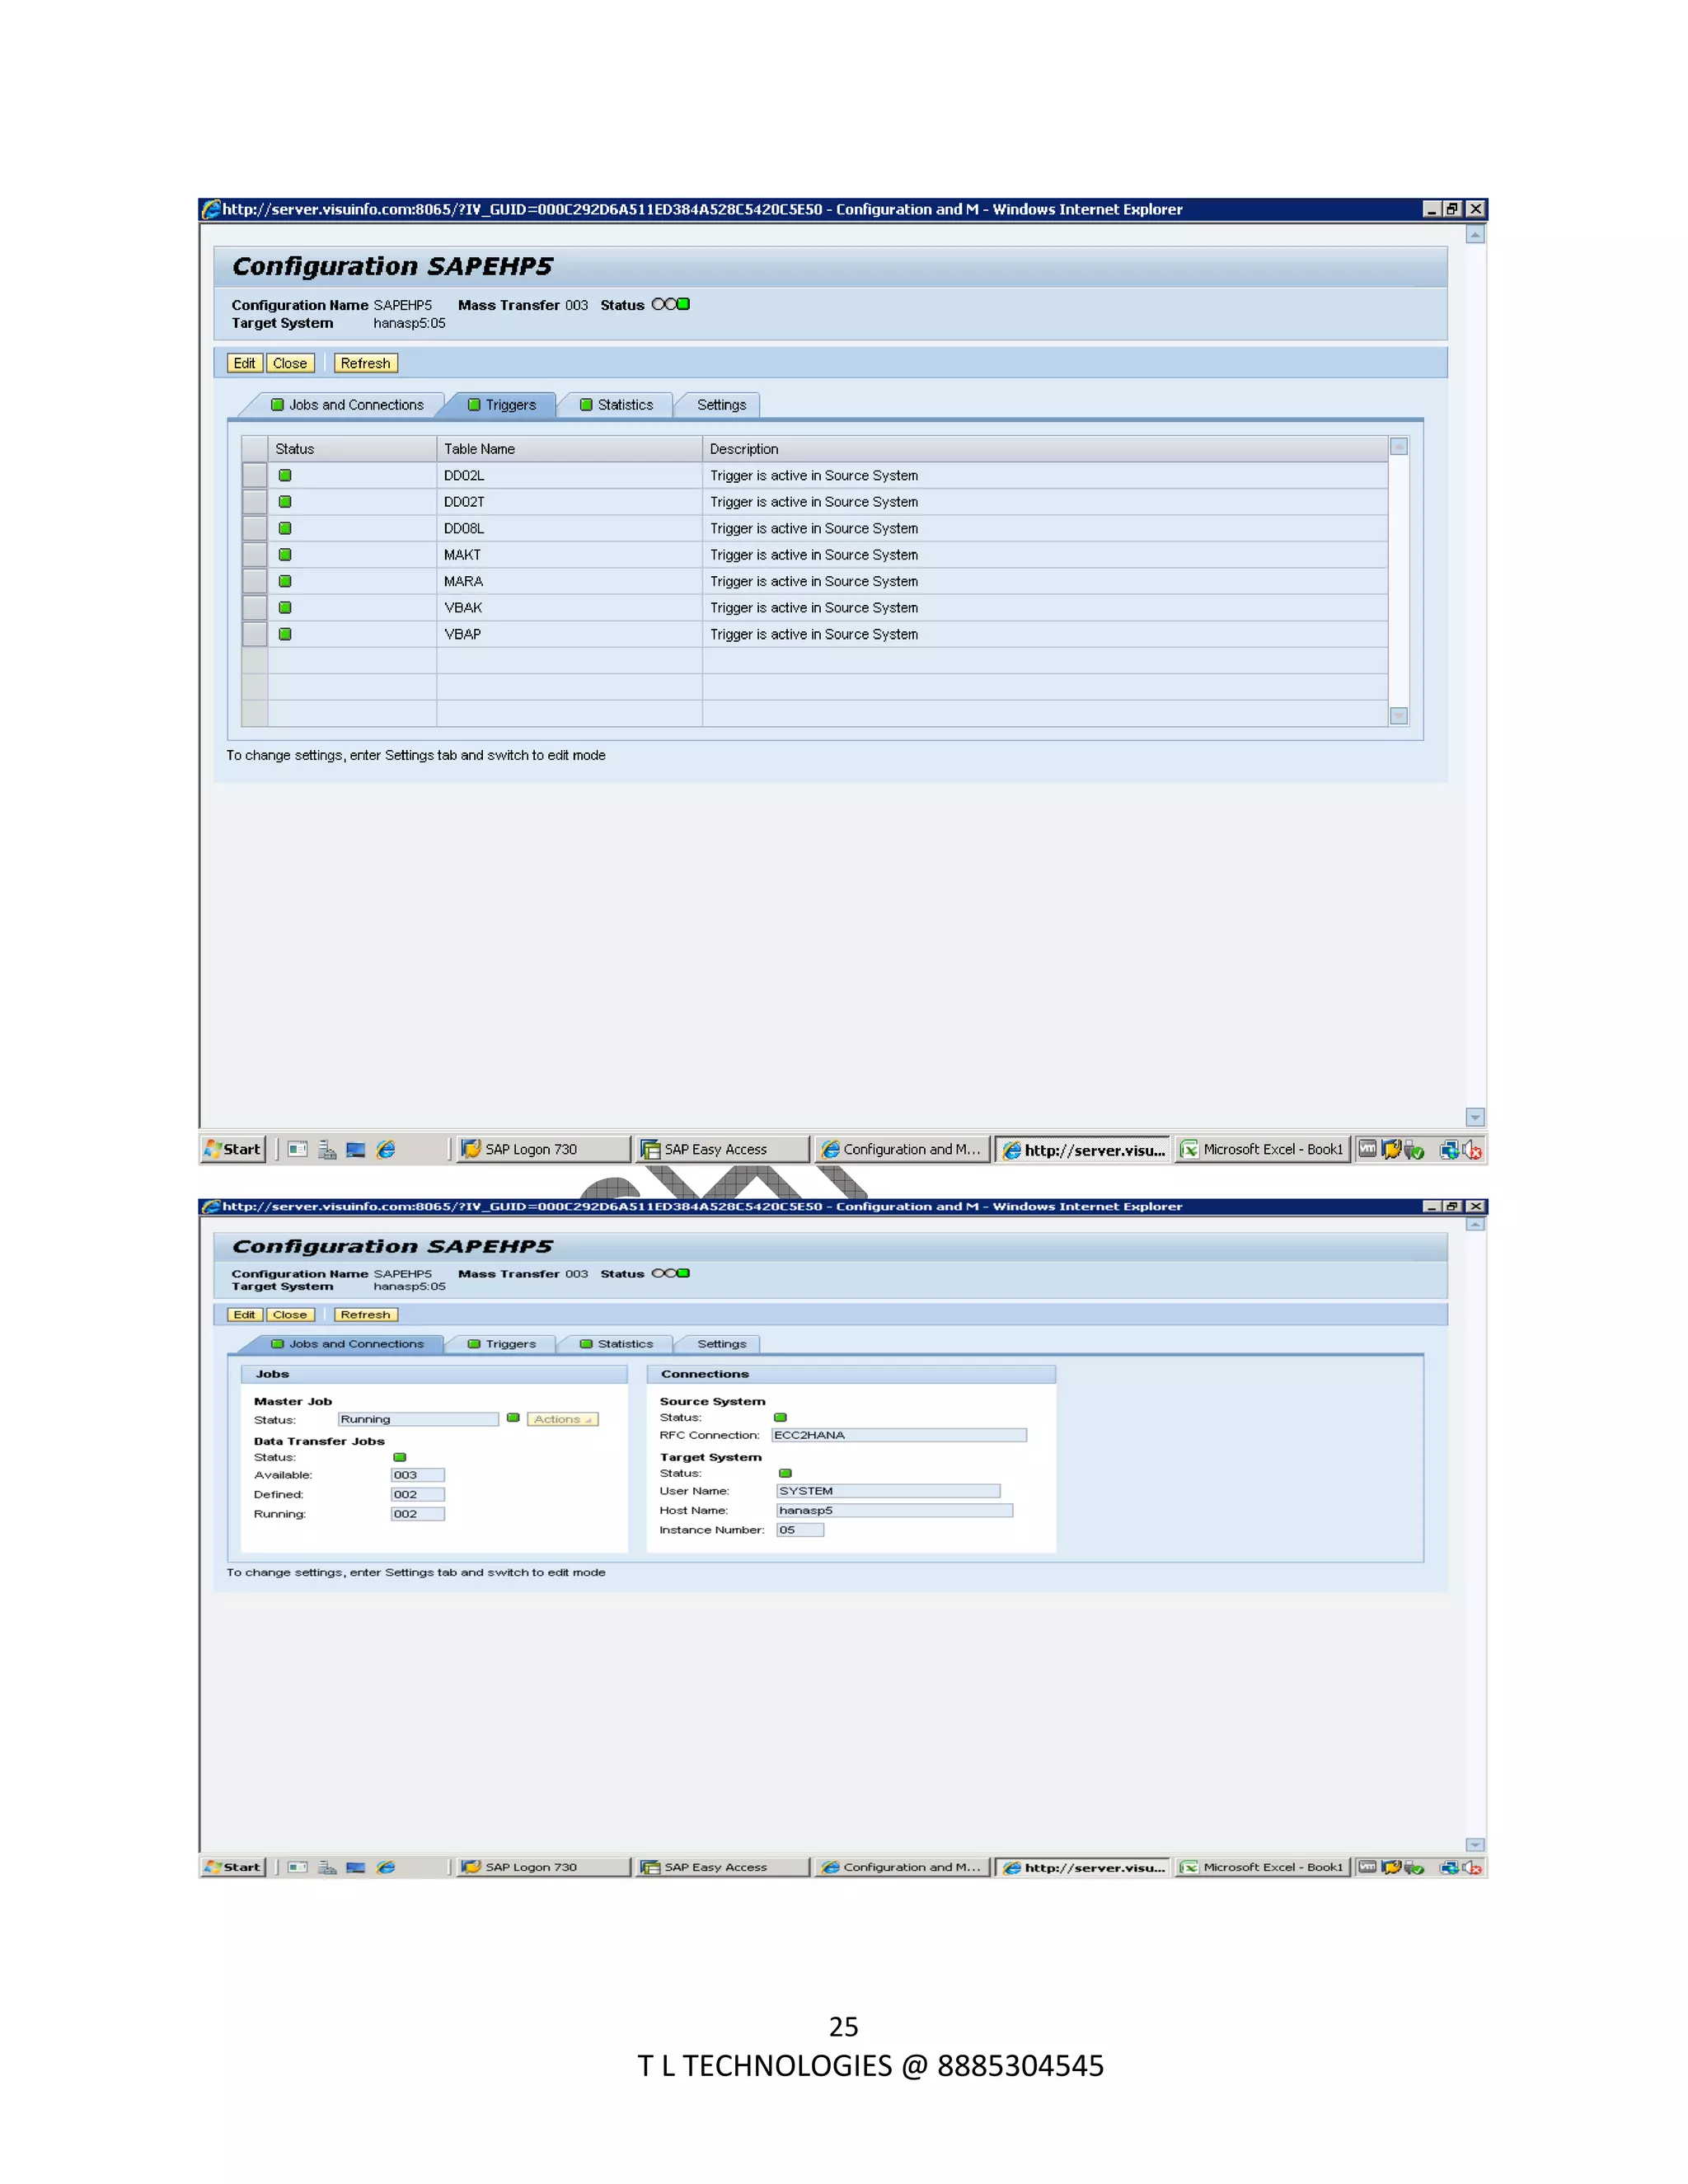Click table scroll-down arrow in Triggers list

1399,715
